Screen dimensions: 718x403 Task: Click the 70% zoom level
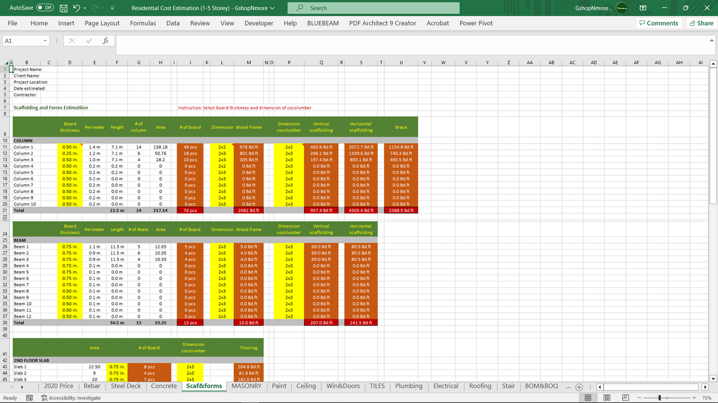(x=707, y=398)
